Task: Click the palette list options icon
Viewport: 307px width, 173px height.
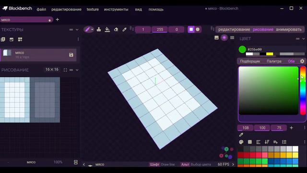Action: 284,142
